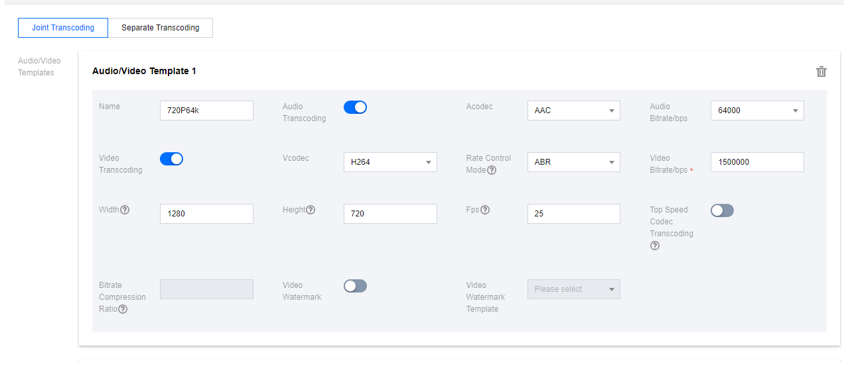
Task: Click the Fps input showing 25
Action: (x=574, y=214)
